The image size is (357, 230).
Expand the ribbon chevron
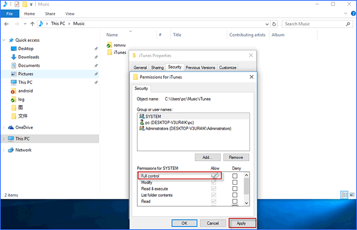[x=346, y=14]
